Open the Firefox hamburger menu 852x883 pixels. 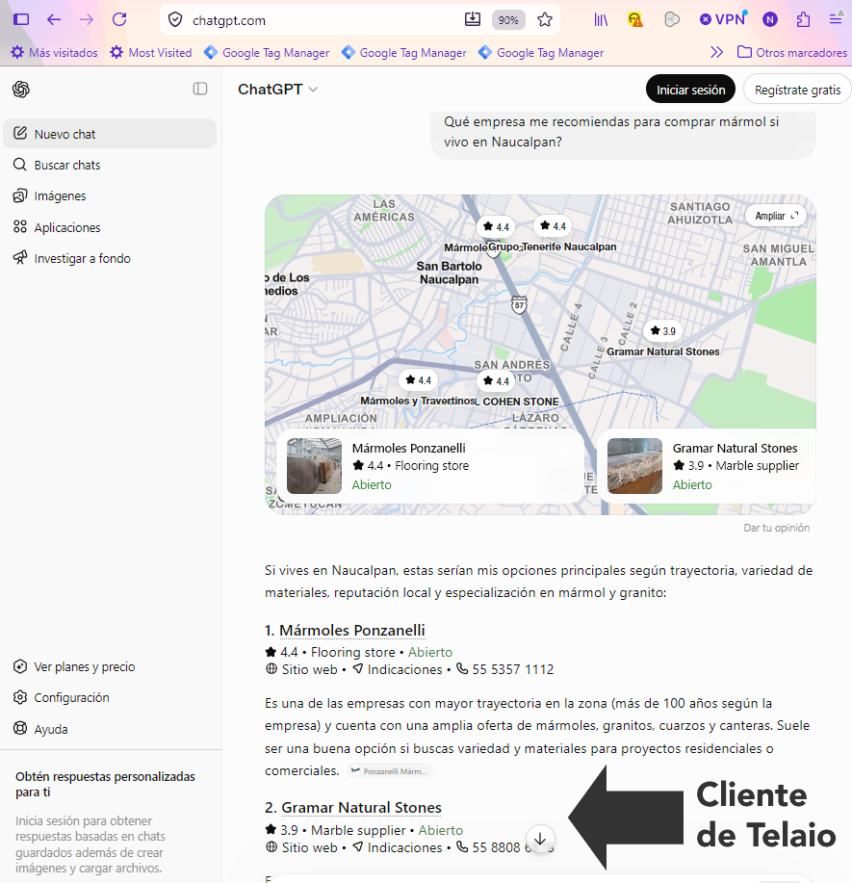pos(836,18)
